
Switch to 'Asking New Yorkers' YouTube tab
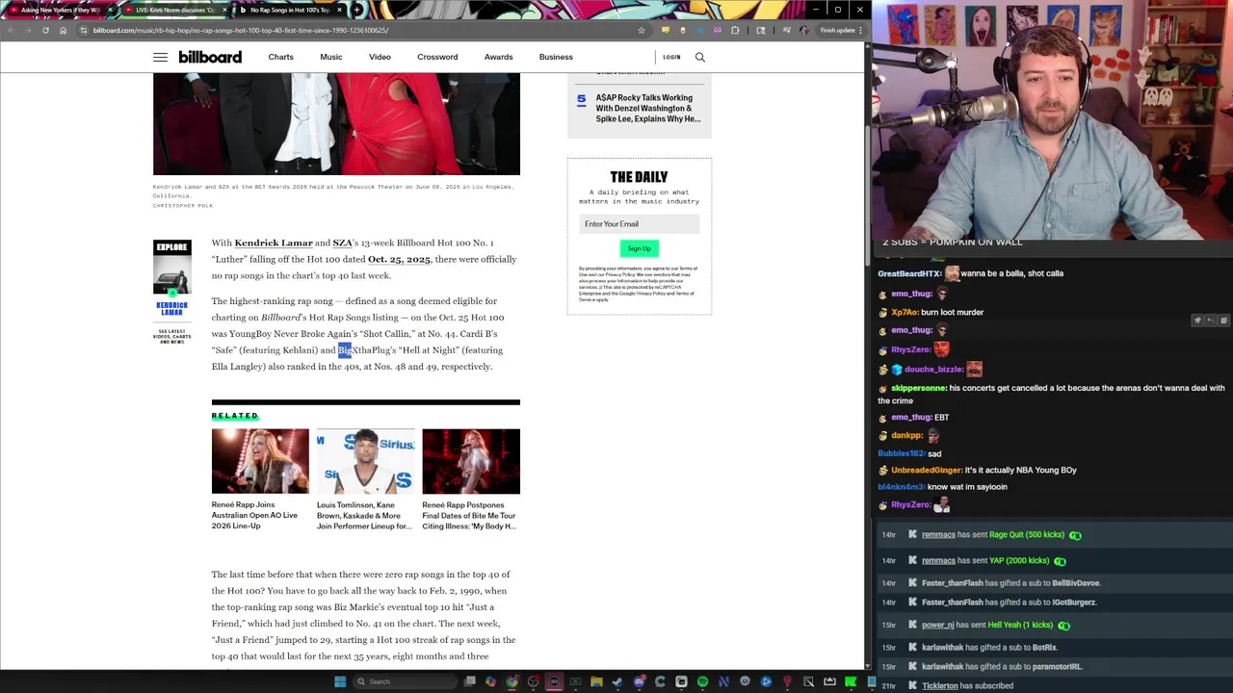tap(60, 10)
